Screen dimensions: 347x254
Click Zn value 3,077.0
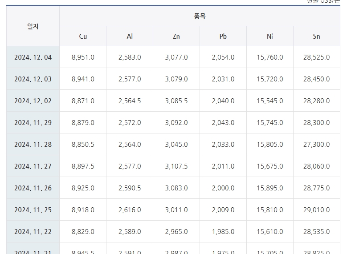pyautogui.click(x=176, y=57)
